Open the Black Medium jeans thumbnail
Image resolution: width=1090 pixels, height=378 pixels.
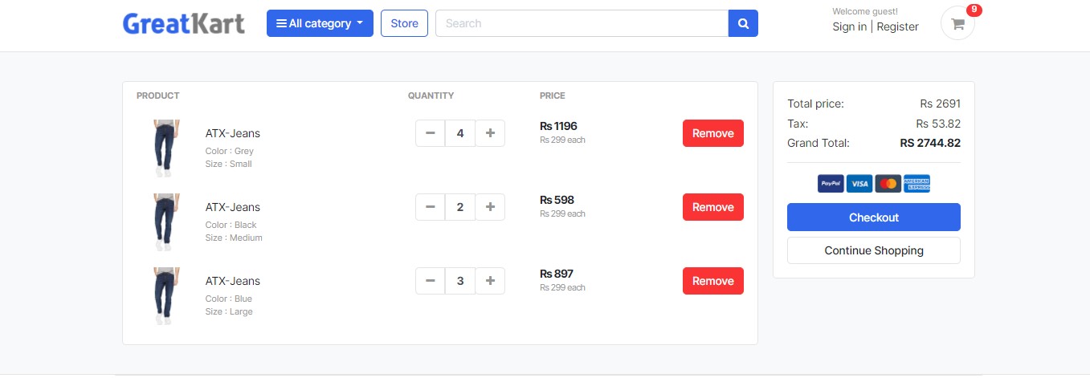(164, 222)
